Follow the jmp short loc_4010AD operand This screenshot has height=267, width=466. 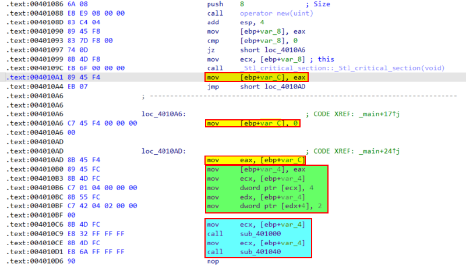[x=267, y=87]
